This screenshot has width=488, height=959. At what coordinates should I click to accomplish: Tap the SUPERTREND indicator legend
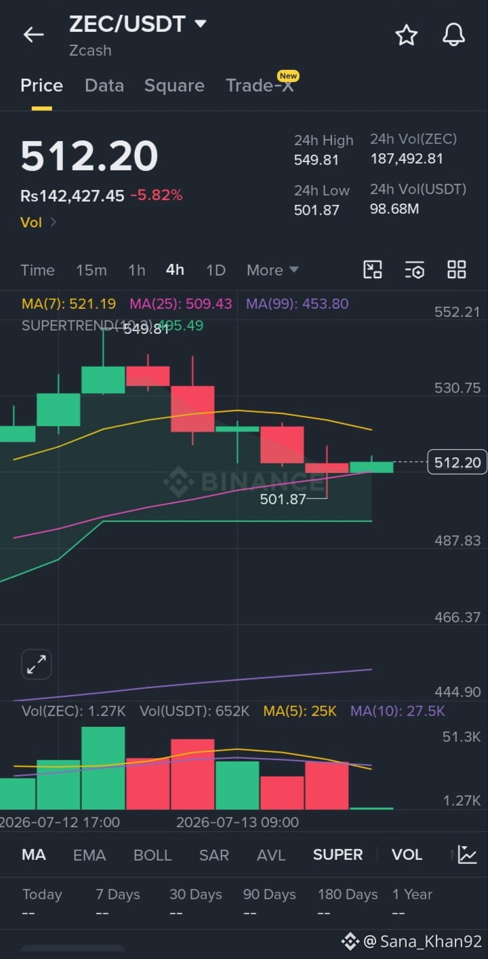[x=113, y=326]
